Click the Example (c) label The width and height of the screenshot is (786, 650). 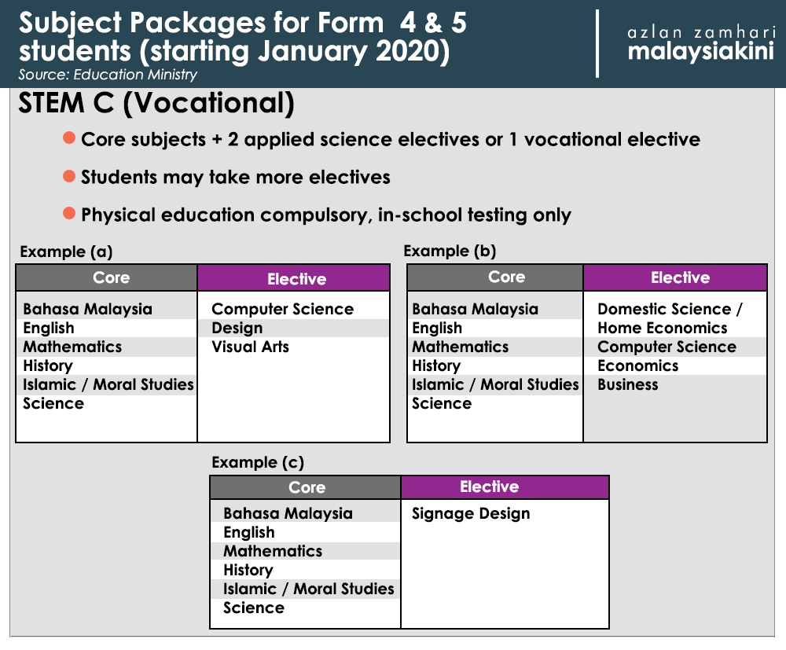coord(258,462)
